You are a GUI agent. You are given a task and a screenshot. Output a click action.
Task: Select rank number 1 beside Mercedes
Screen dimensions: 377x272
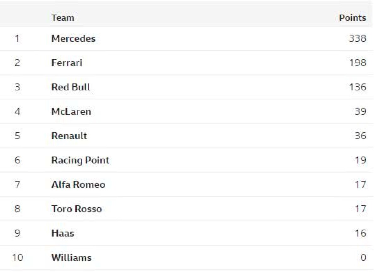click(x=17, y=39)
